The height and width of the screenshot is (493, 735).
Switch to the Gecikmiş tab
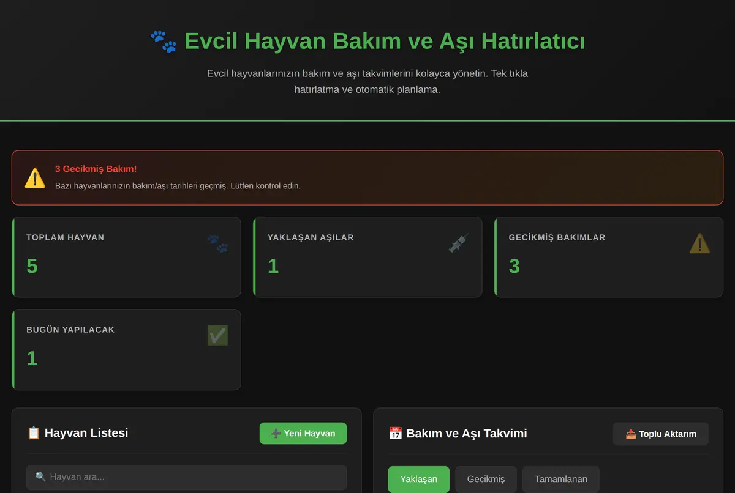486,479
